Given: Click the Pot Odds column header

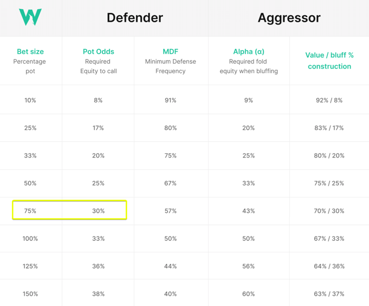Looking at the screenshot, I should point(99,52).
